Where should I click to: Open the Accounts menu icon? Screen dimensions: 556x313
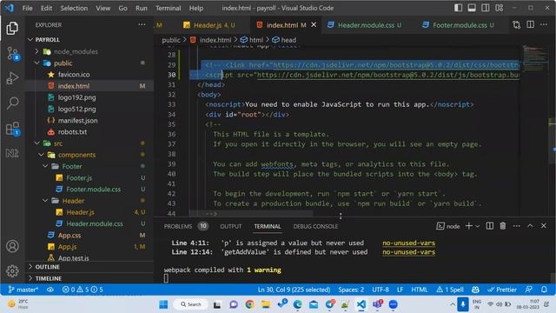coord(12,246)
